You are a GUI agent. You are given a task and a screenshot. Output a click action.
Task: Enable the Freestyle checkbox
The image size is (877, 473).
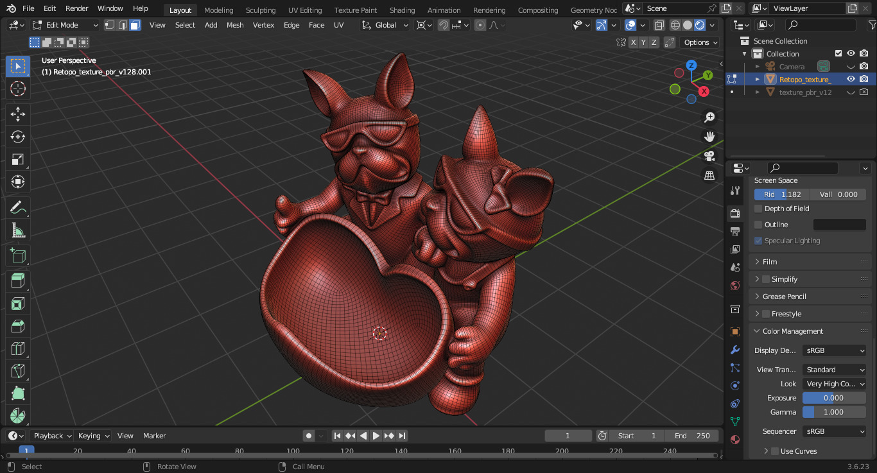pyautogui.click(x=766, y=314)
